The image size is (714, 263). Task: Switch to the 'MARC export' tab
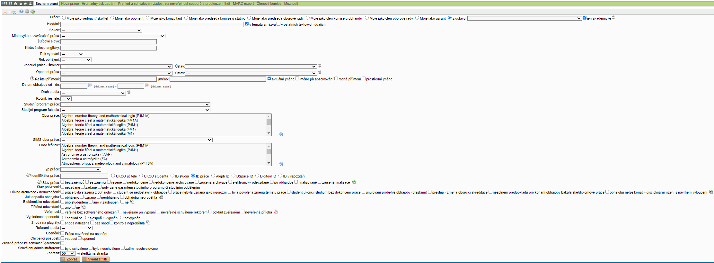(243, 4)
